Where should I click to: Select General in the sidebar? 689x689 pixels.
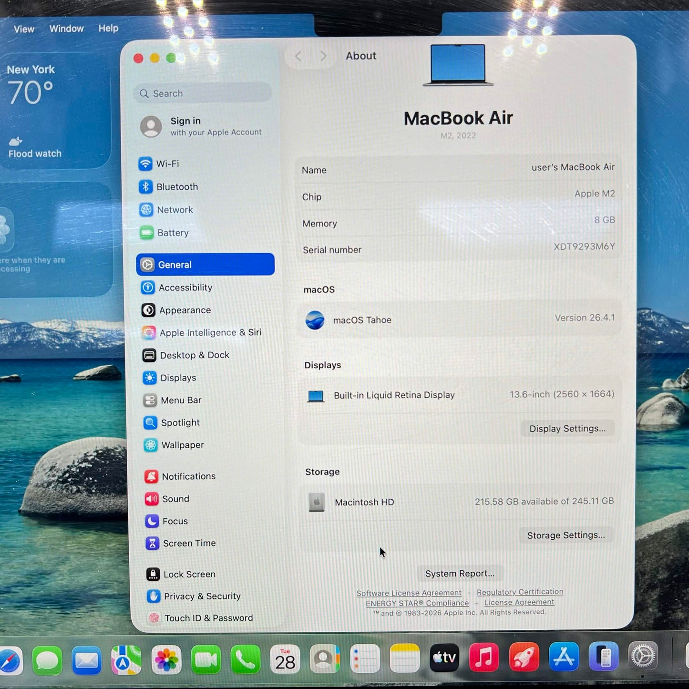tap(206, 265)
